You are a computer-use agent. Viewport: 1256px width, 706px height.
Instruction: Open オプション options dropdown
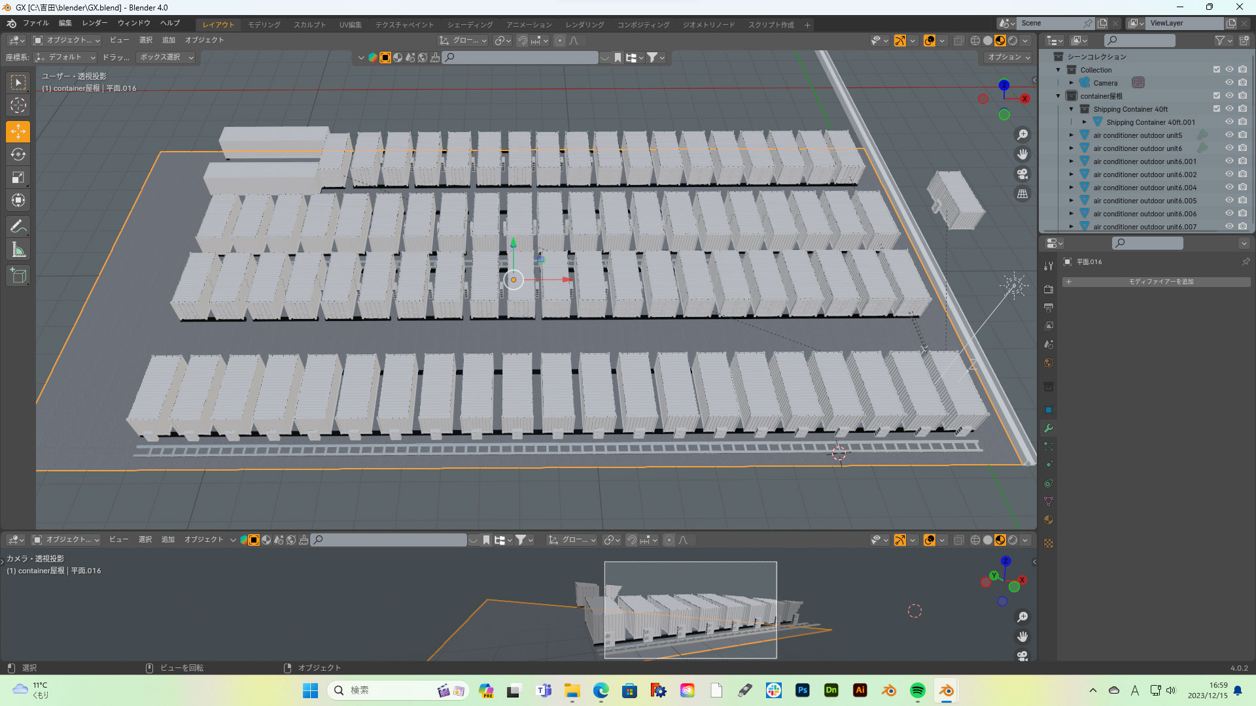pos(1008,58)
